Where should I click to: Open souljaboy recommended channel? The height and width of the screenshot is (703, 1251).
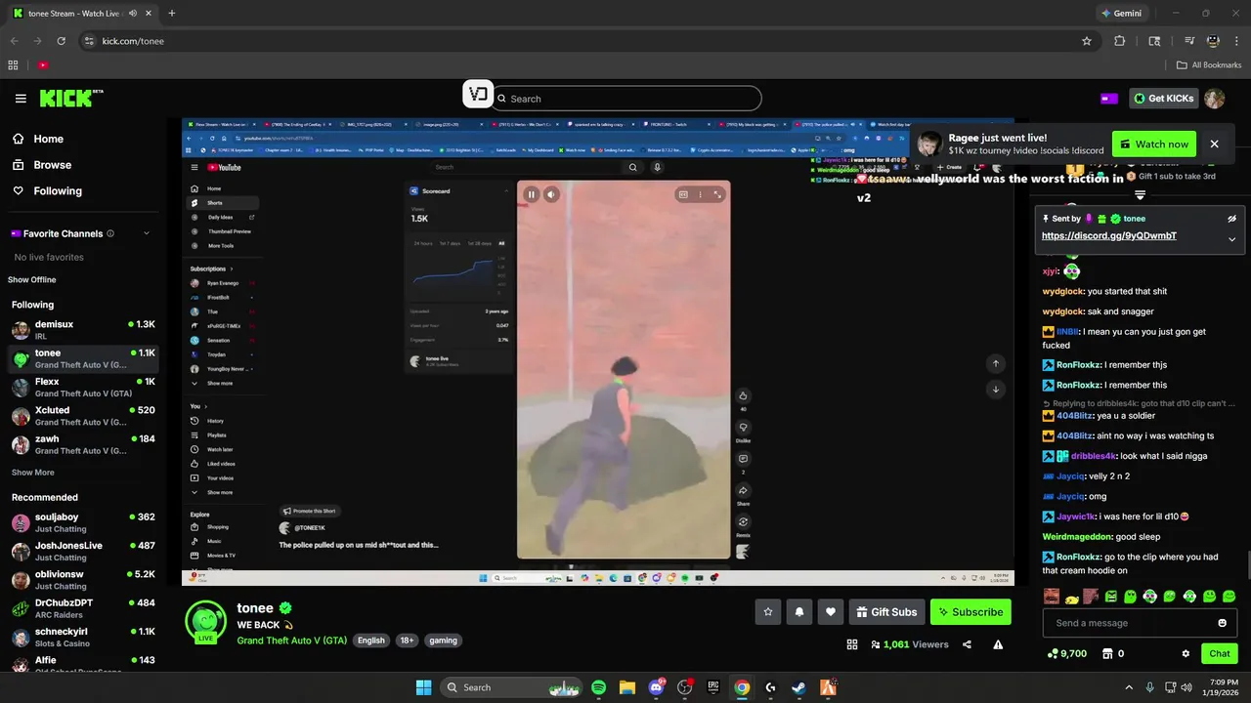tap(83, 522)
